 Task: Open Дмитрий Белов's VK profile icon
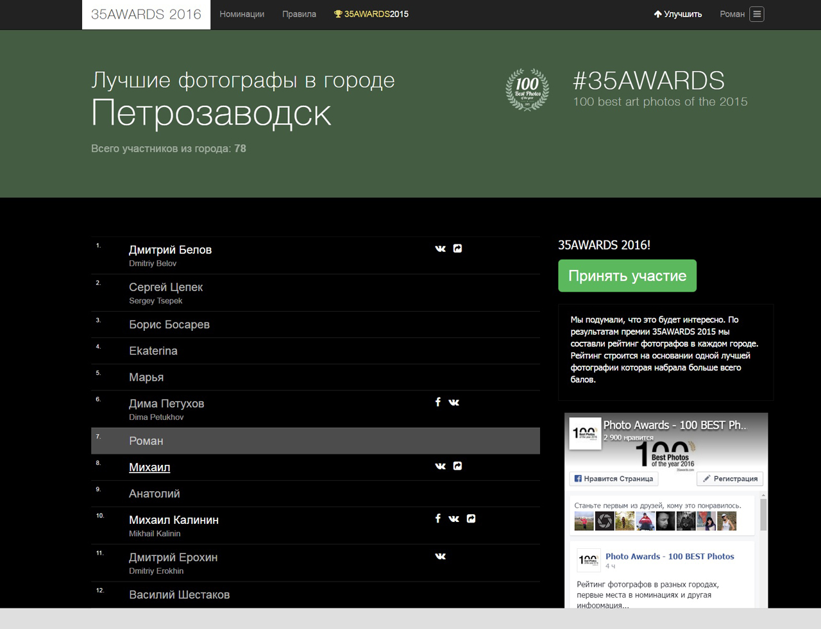tap(440, 249)
